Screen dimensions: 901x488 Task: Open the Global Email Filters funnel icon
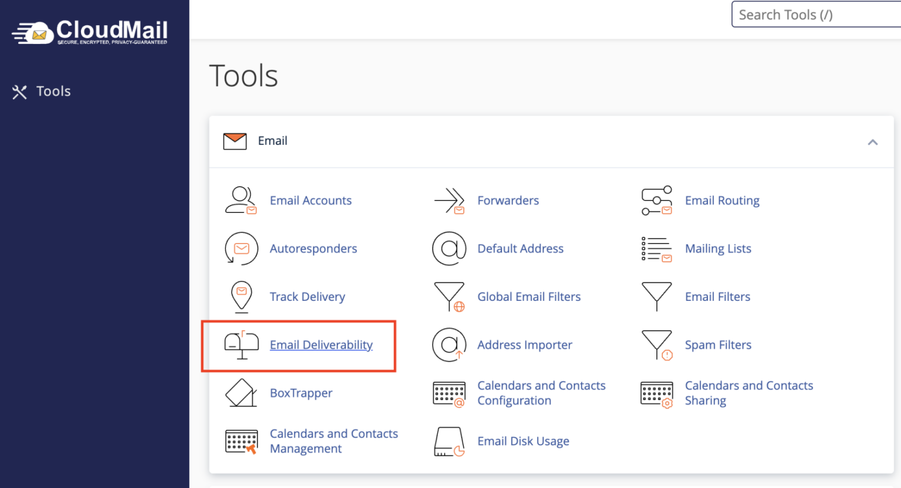point(449,297)
